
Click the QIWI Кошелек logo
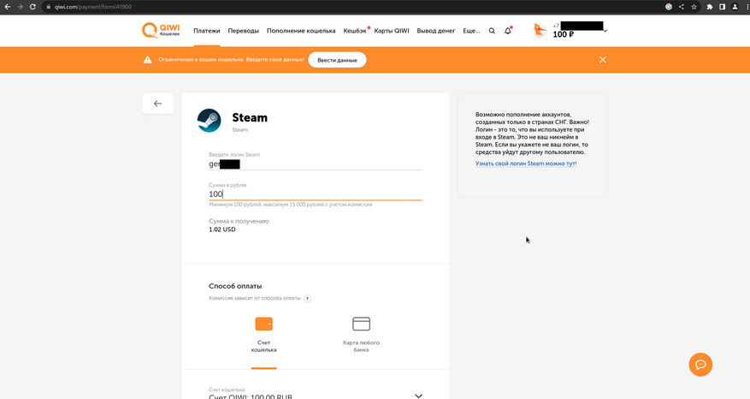(x=161, y=30)
